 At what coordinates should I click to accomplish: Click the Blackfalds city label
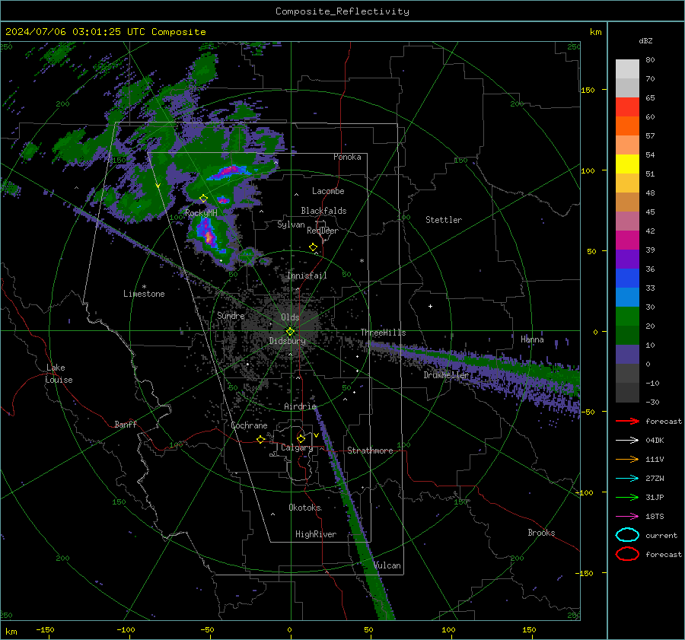pyautogui.click(x=323, y=211)
